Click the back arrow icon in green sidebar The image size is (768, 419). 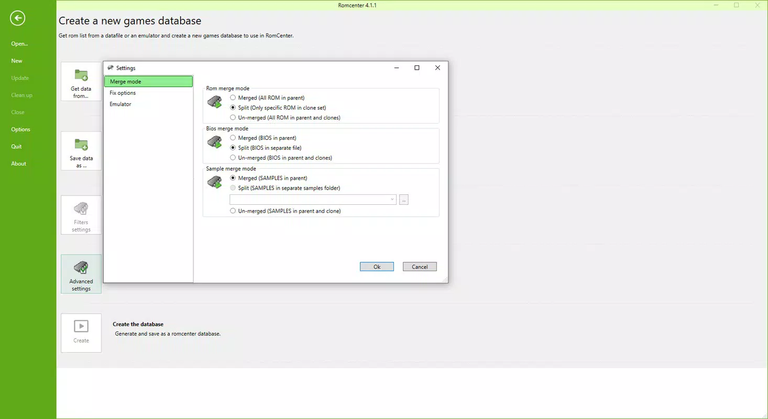coord(18,18)
